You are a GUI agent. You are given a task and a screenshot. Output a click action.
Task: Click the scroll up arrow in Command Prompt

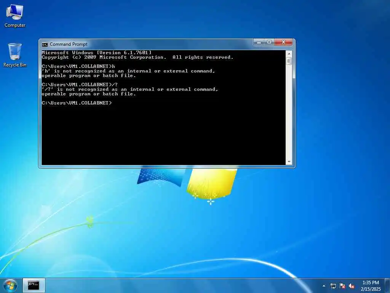[289, 53]
